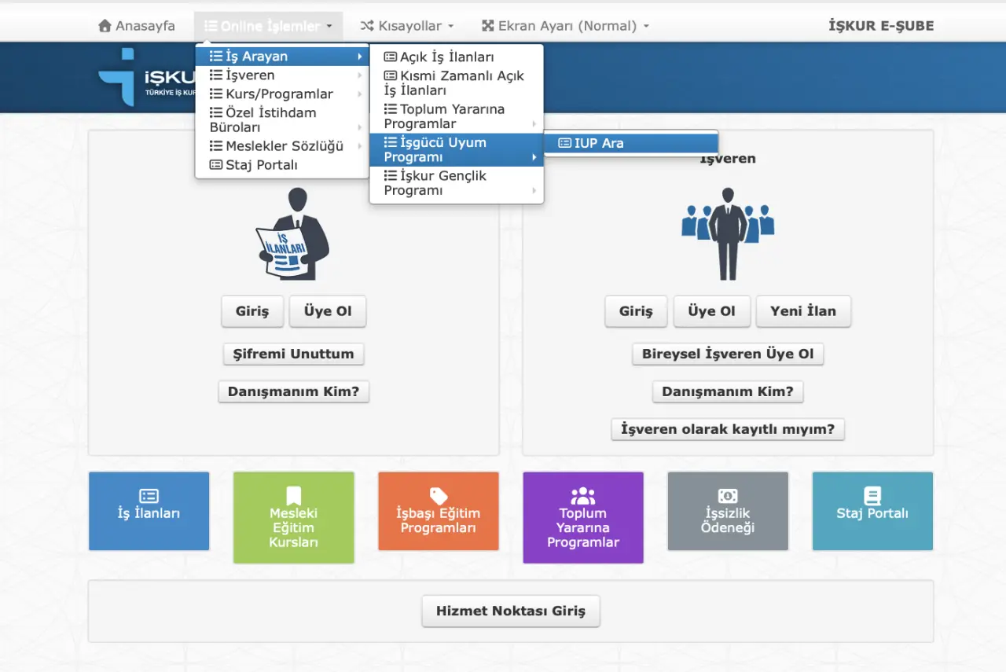Collapse the Online İşlemler dropdown menu

click(268, 26)
